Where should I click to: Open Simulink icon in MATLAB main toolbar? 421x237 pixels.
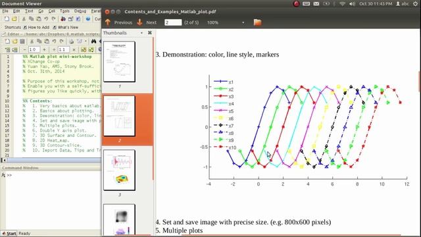point(63,19)
